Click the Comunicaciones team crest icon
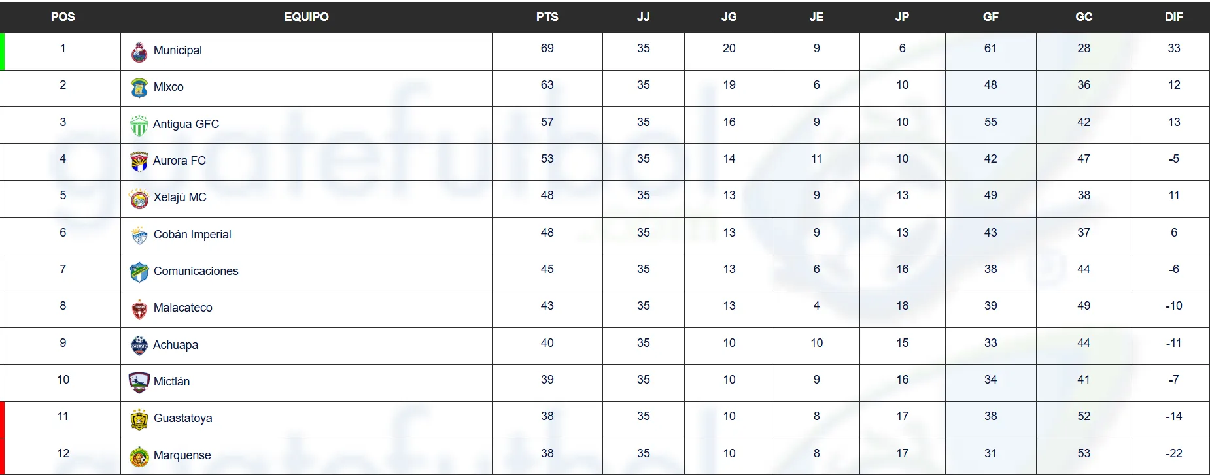 coord(139,272)
